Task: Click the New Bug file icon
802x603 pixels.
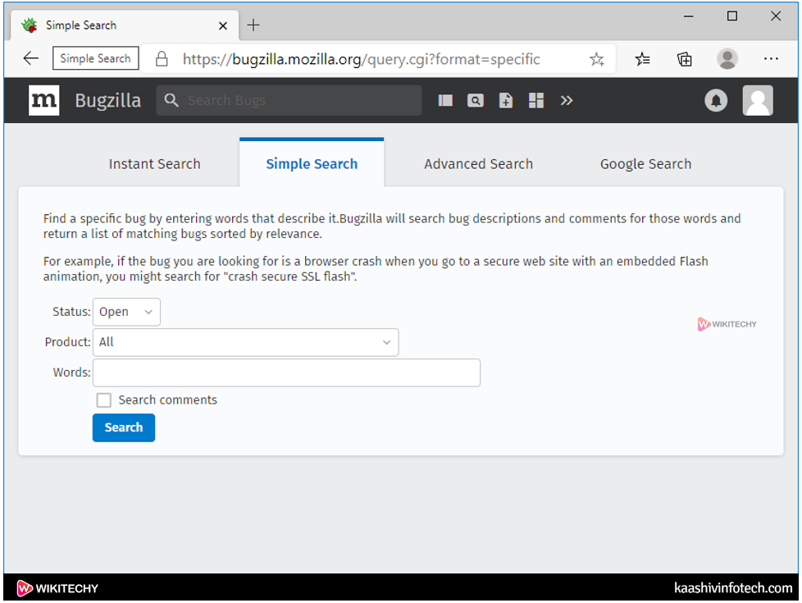Action: (506, 100)
